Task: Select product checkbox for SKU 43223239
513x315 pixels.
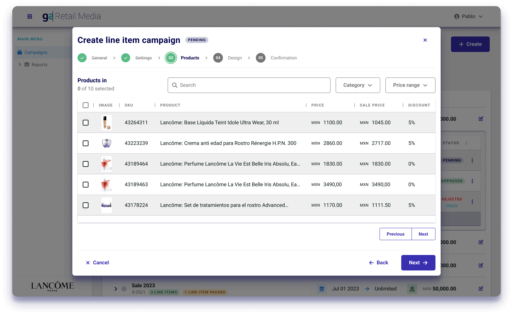Action: 86,143
